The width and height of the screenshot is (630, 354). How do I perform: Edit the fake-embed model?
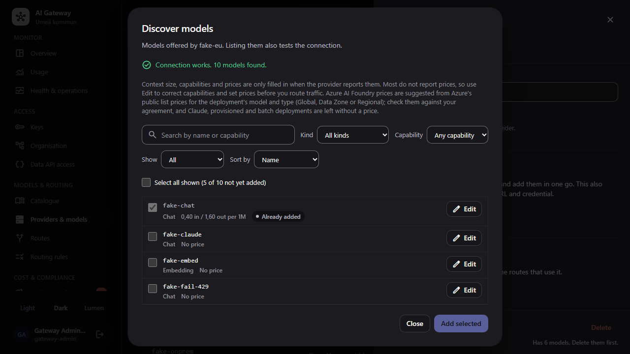tap(464, 264)
